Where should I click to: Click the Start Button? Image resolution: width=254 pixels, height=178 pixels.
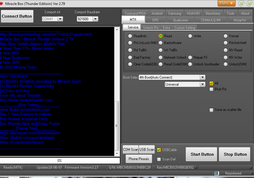coord(202,154)
